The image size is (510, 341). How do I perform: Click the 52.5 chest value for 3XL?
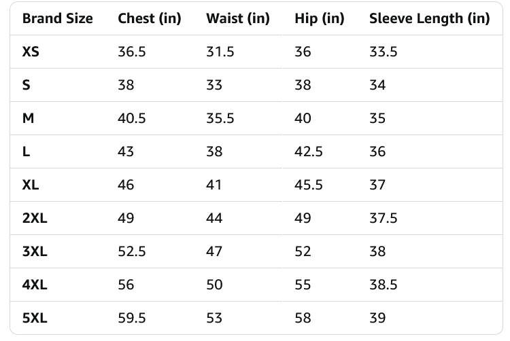tap(131, 251)
